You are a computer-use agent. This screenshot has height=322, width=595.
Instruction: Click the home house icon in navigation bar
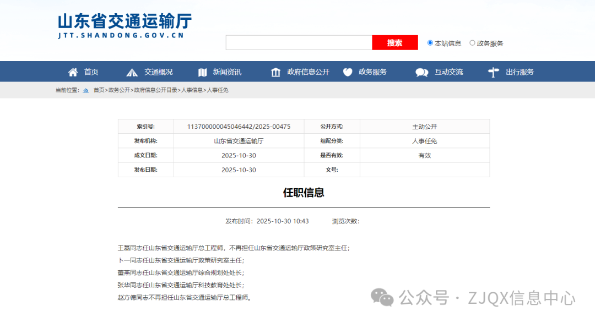click(x=73, y=72)
